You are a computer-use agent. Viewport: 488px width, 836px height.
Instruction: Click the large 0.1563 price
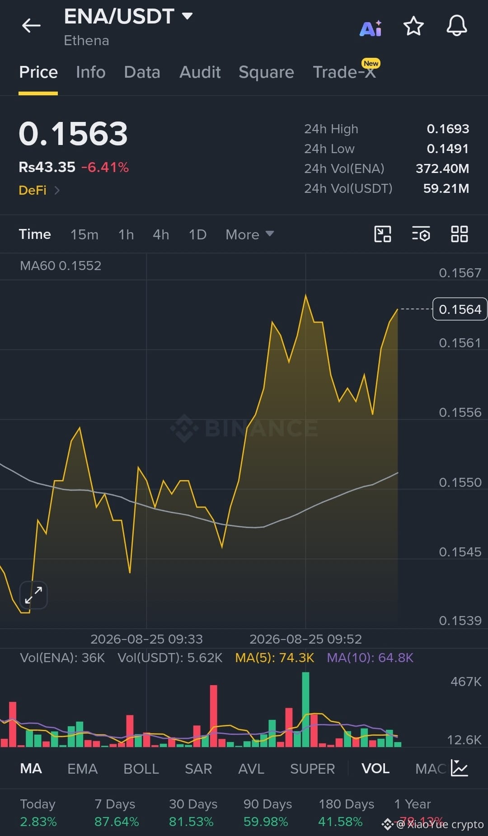pyautogui.click(x=73, y=134)
